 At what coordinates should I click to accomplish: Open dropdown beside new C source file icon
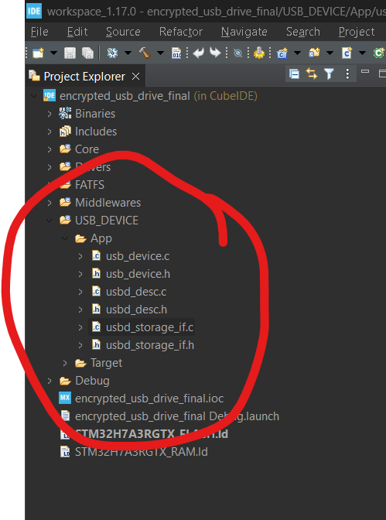point(362,53)
